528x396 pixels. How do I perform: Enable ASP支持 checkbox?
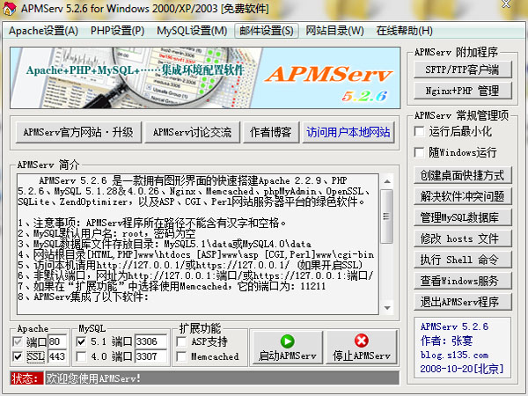tap(182, 342)
